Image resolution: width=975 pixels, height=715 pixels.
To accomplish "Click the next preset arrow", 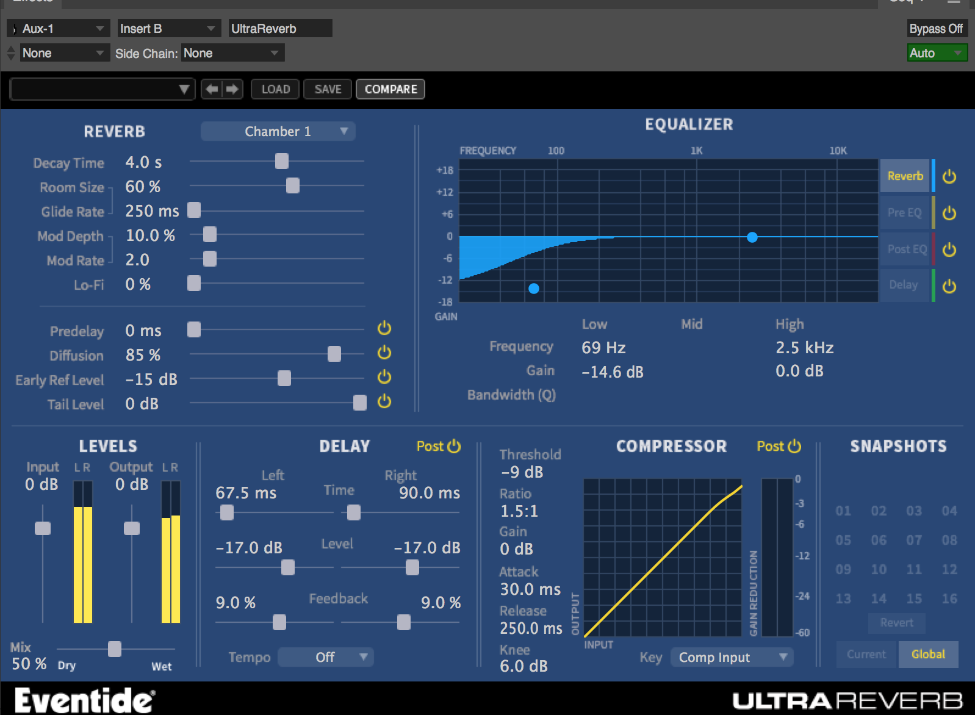I will click(232, 89).
